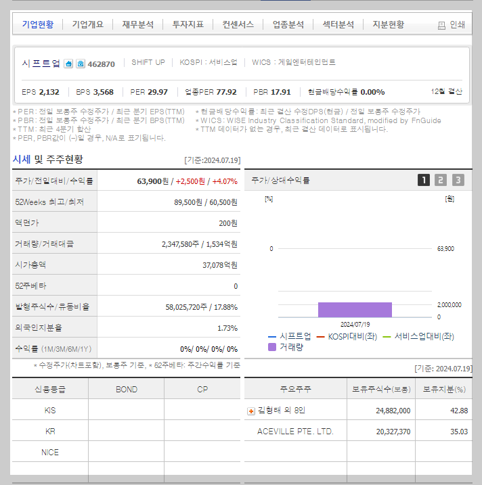Click the price 63,900원
The height and width of the screenshot is (485, 482).
point(153,181)
